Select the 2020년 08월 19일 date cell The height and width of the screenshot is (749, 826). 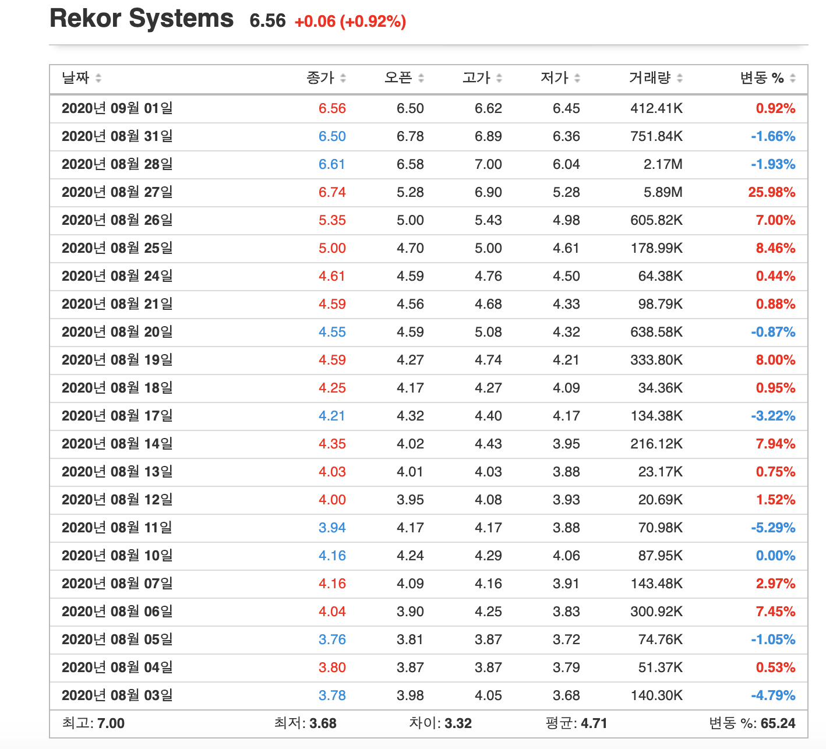pos(117,360)
